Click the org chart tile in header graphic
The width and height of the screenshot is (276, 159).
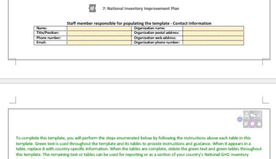click(x=246, y=115)
